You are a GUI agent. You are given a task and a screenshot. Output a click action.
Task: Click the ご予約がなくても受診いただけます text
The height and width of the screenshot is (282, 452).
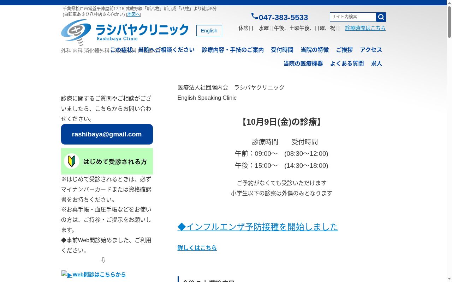point(282,183)
